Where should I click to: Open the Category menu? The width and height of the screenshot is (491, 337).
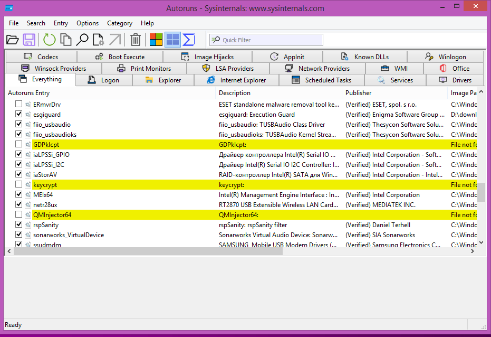click(120, 23)
